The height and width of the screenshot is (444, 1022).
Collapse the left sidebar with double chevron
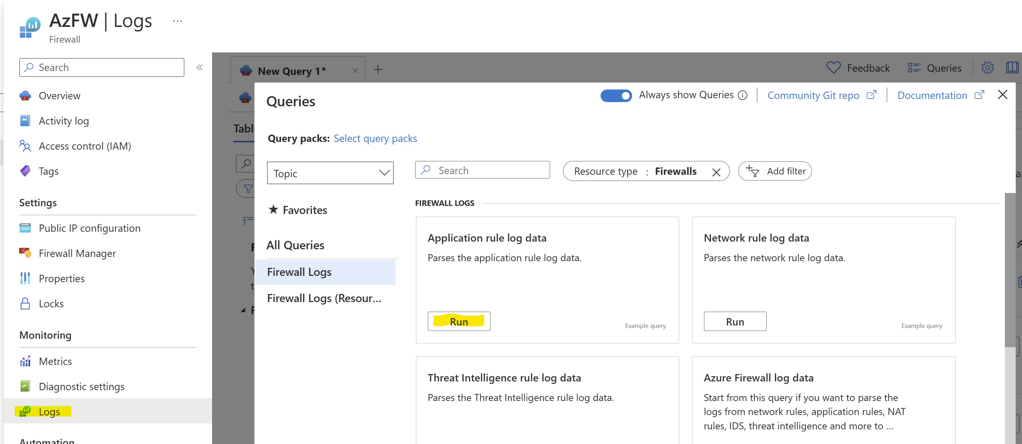(199, 67)
